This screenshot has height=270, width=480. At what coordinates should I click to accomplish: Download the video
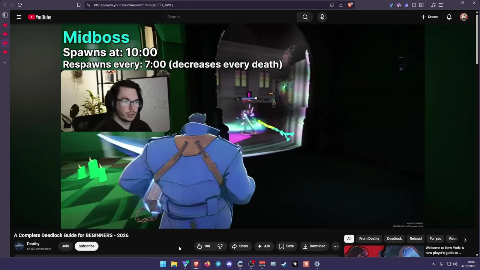[x=314, y=246]
